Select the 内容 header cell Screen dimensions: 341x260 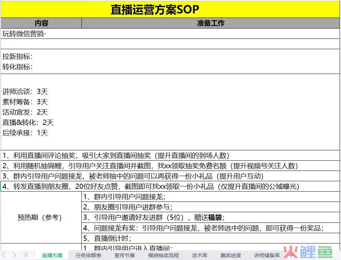[41, 23]
